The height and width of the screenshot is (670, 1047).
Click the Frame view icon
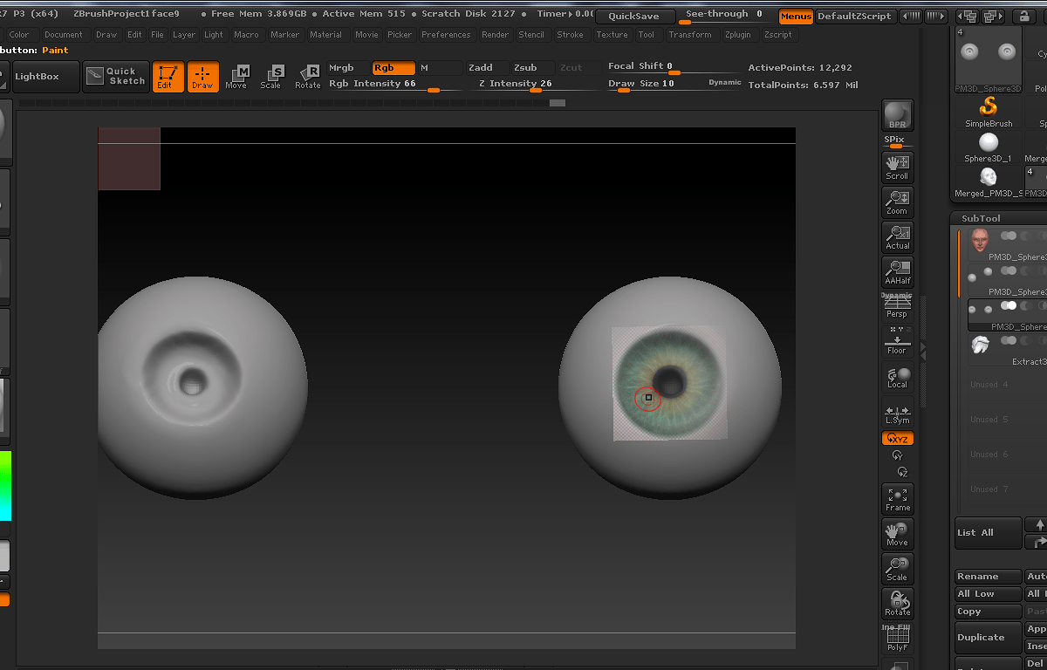[x=897, y=498]
